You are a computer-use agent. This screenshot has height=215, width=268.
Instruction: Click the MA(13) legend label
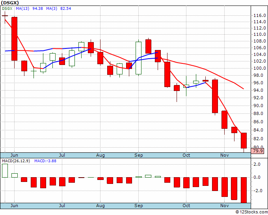click(22, 8)
